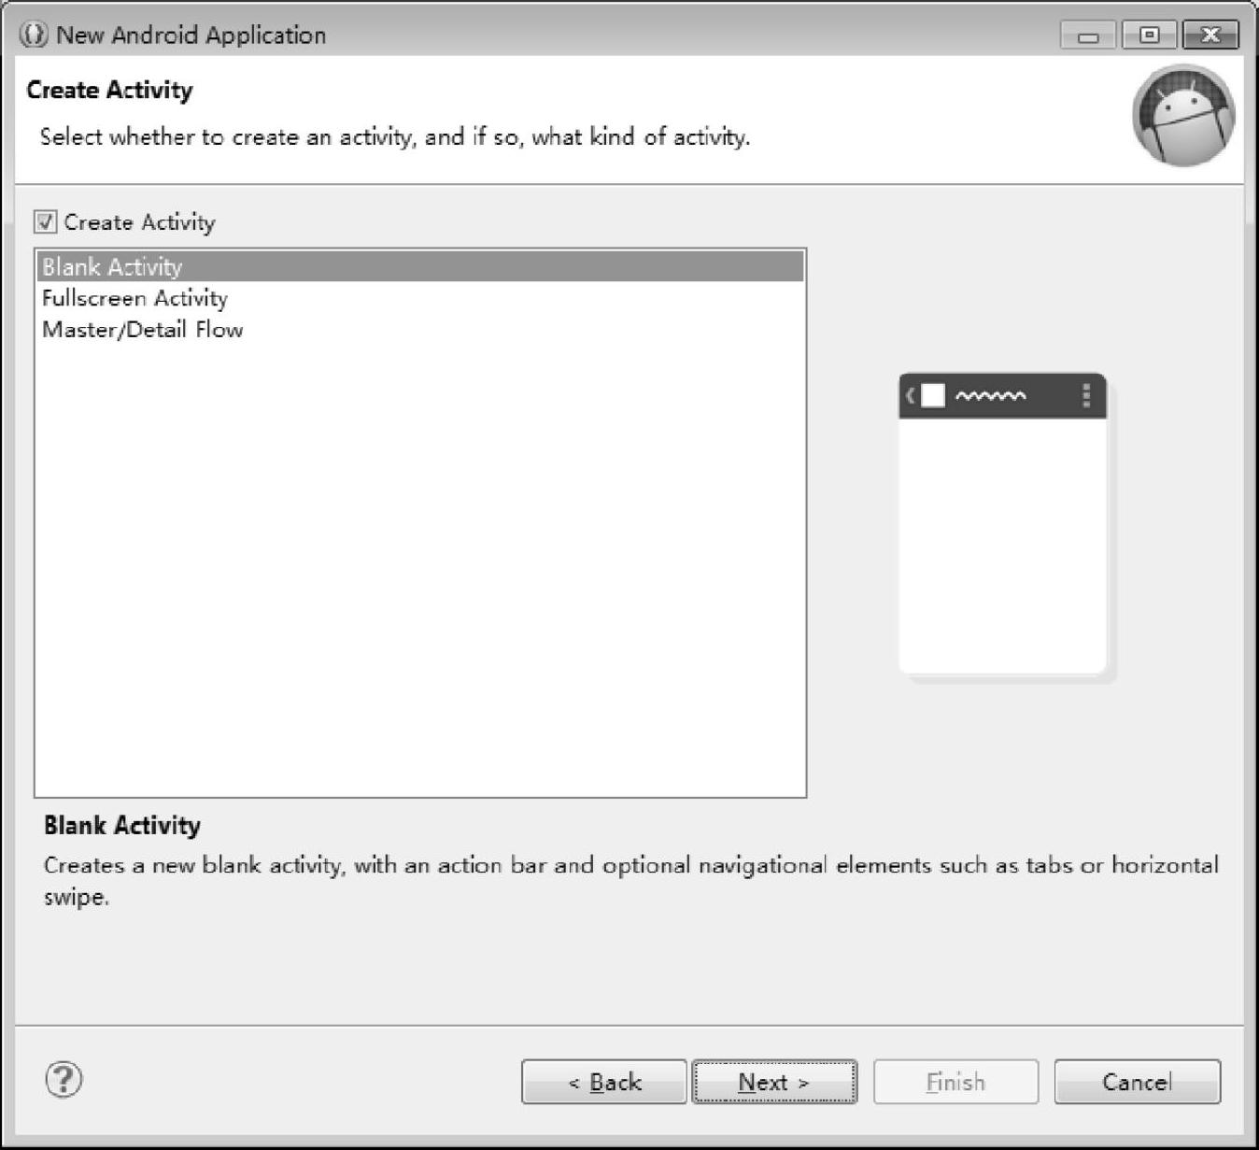The height and width of the screenshot is (1150, 1259).
Task: Click the Android robot wizard icon
Action: pyautogui.click(x=1183, y=115)
